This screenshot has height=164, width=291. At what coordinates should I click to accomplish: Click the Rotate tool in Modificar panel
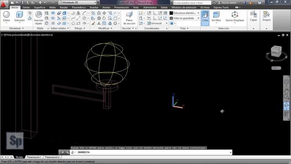pos(104,18)
